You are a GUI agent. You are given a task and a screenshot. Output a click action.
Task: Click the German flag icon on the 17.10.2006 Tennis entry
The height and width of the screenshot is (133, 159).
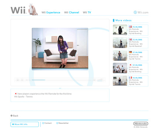131,52
